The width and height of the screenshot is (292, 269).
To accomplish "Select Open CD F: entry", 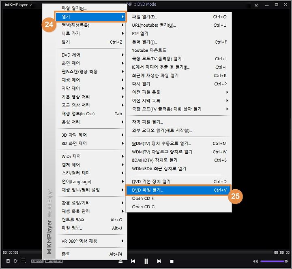I will [179, 198].
